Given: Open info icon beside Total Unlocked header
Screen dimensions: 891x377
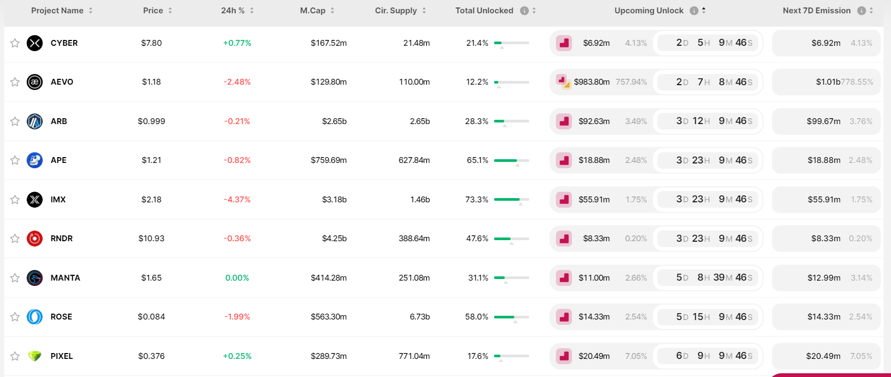Looking at the screenshot, I should coord(524,11).
